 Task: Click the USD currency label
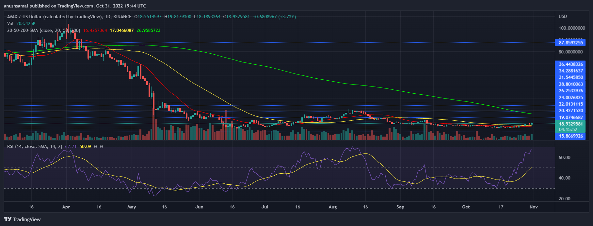coord(563,16)
